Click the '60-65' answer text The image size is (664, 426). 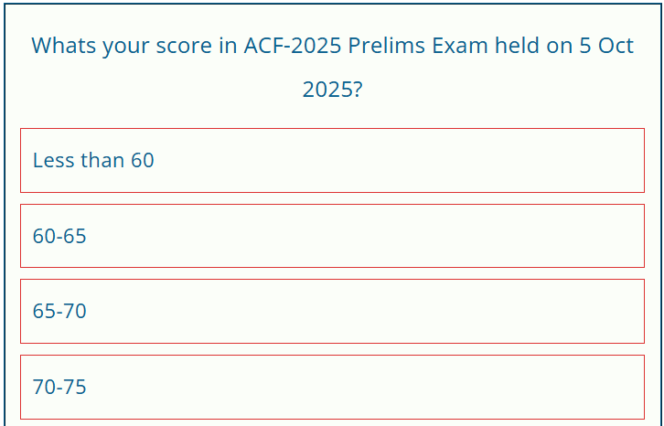59,236
